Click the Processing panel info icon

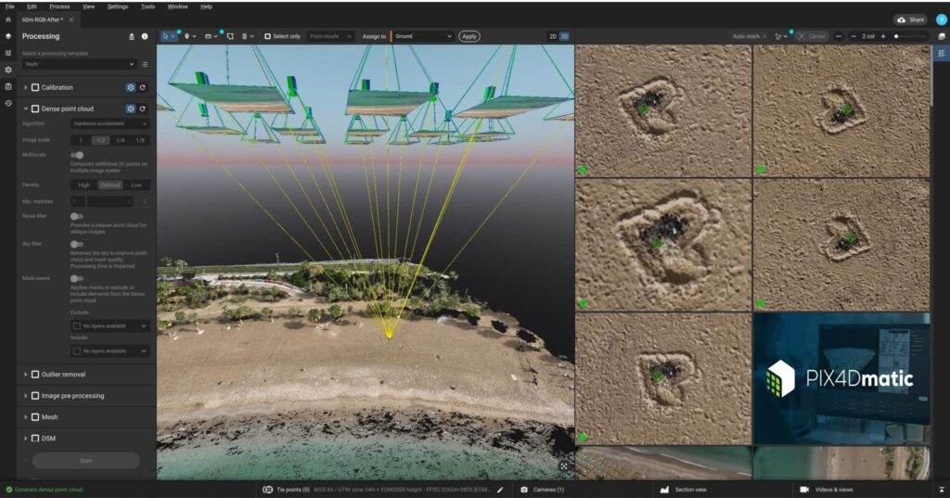(144, 36)
